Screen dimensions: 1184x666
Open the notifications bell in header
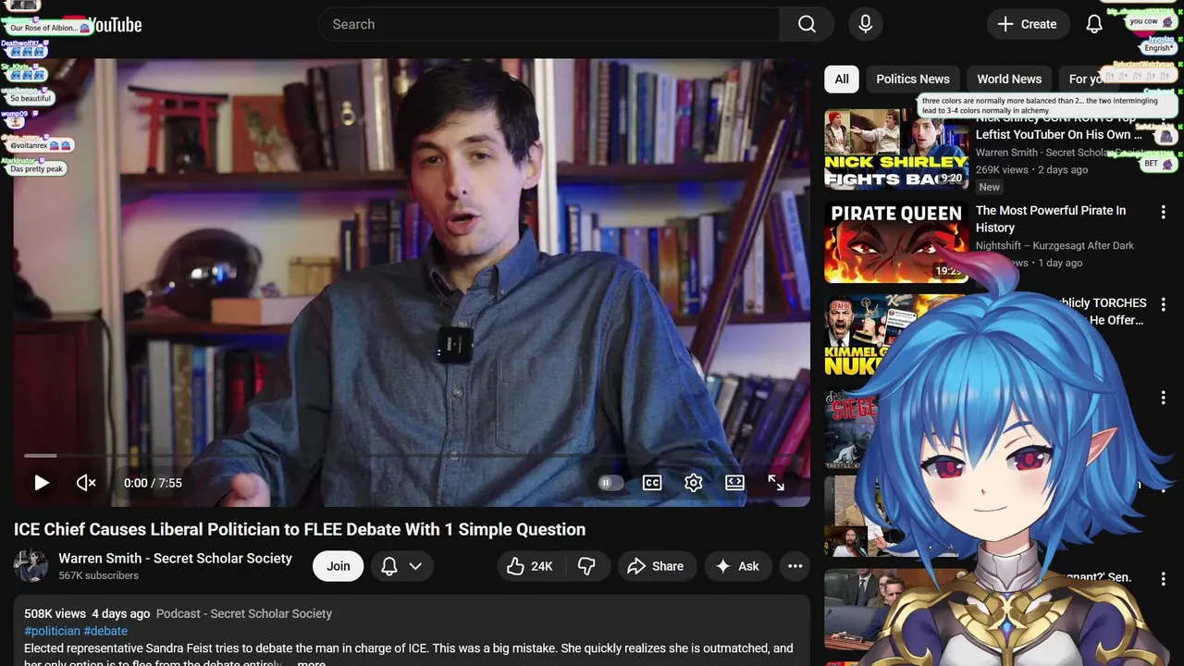1094,24
